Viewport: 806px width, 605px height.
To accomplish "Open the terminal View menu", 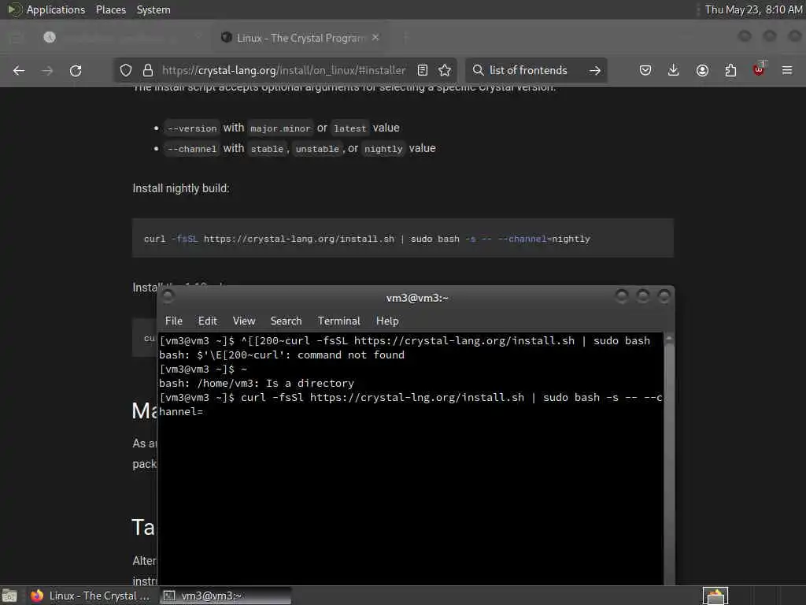I will point(244,321).
